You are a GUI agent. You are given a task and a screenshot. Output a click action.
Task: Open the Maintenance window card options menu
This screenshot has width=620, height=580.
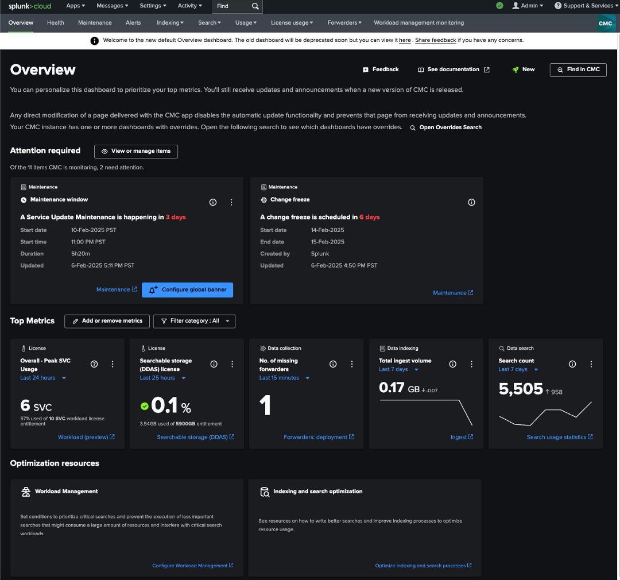pos(231,202)
